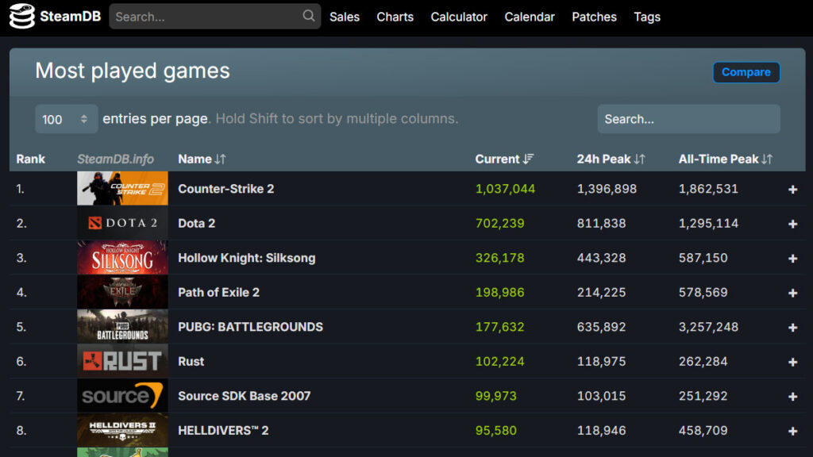Click the Dota 2 capsule icon

[121, 223]
